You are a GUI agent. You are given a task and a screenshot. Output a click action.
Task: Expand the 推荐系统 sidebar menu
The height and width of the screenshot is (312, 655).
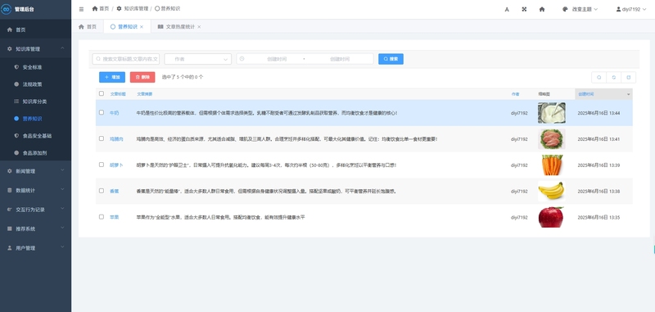[35, 228]
